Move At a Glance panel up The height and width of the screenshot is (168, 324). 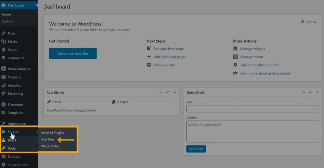(x=161, y=92)
